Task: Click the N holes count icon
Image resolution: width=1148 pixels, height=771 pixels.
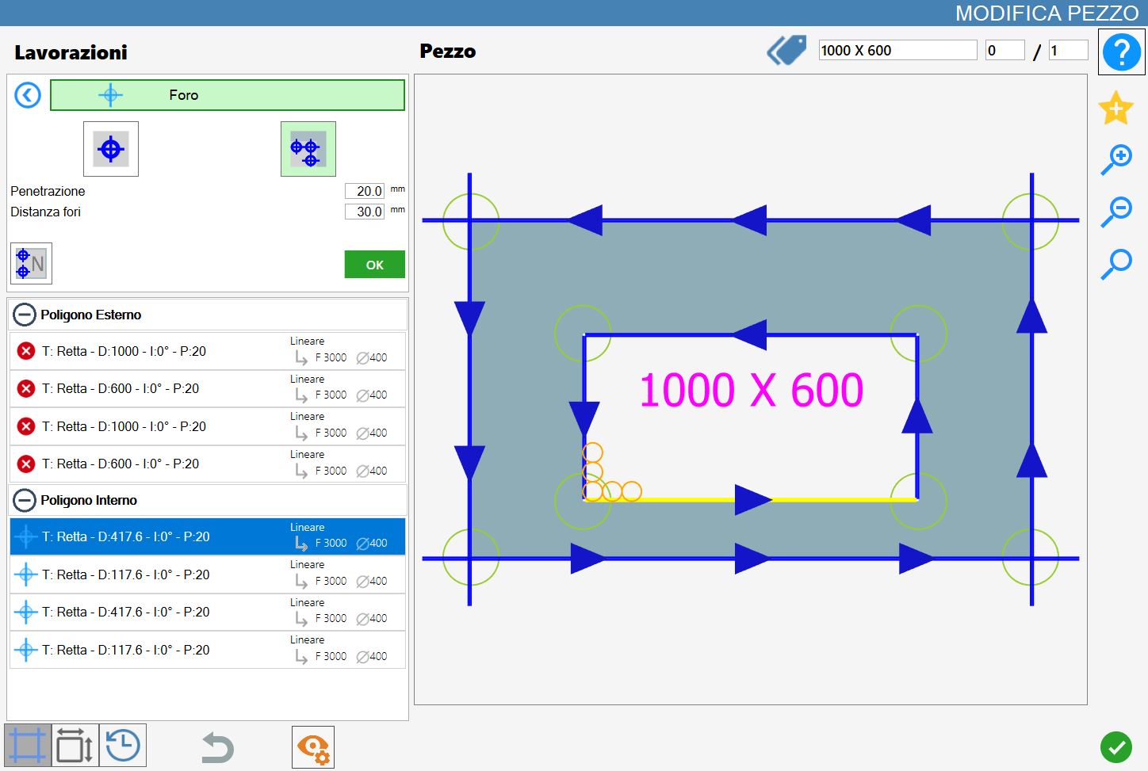Action: coord(31,263)
